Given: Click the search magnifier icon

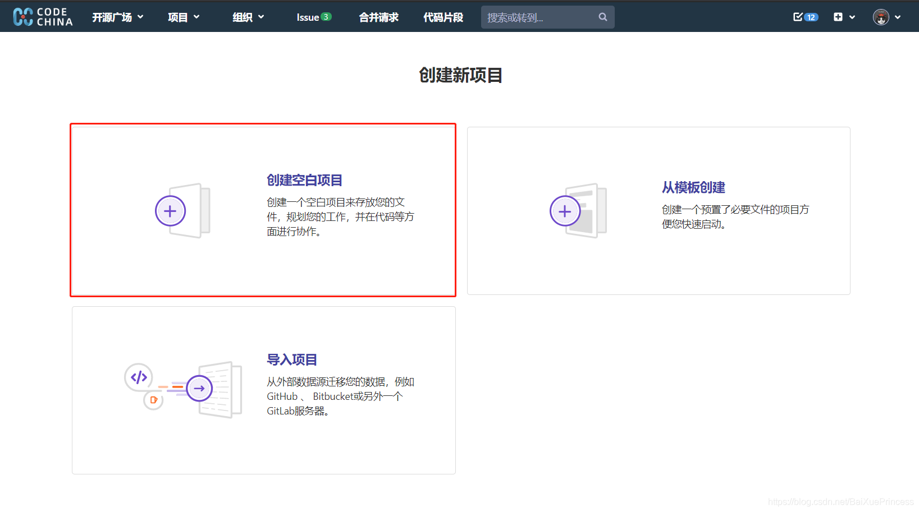Looking at the screenshot, I should [x=602, y=17].
